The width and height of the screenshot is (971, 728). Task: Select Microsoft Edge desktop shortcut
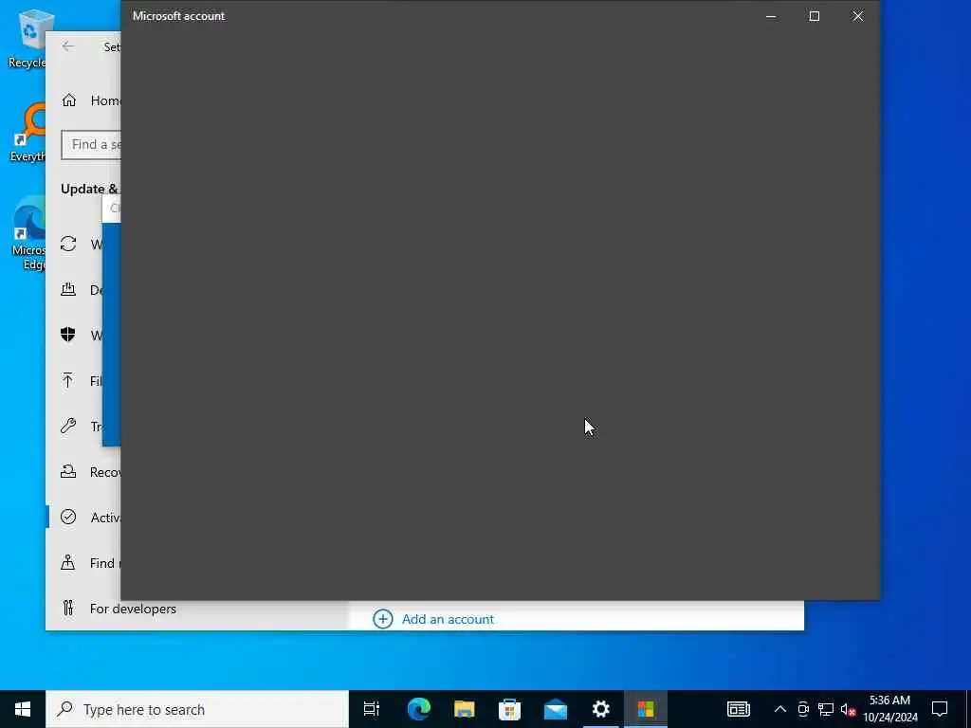pos(28,233)
